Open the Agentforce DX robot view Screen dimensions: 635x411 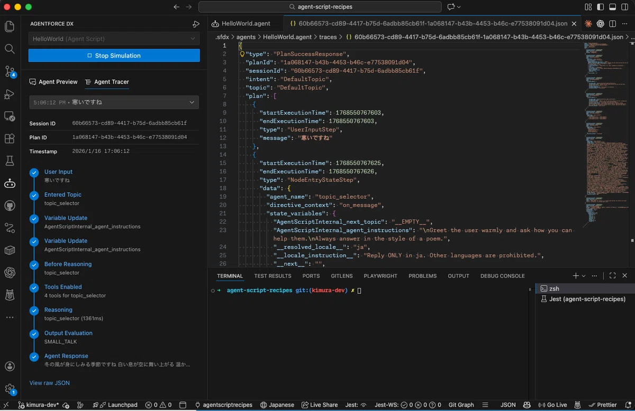10,183
